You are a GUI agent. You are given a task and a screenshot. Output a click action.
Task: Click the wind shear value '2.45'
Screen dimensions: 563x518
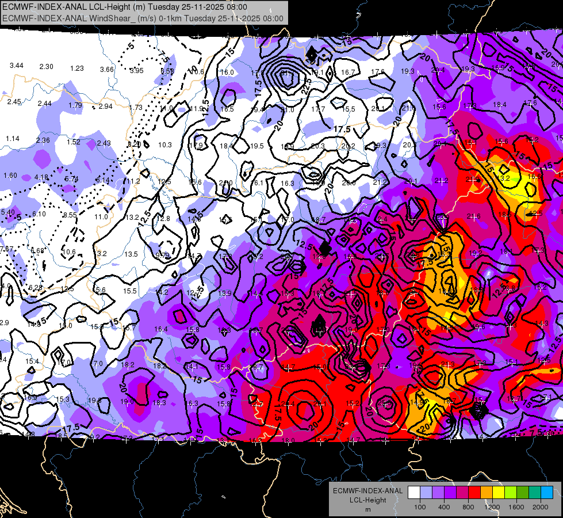pos(14,102)
